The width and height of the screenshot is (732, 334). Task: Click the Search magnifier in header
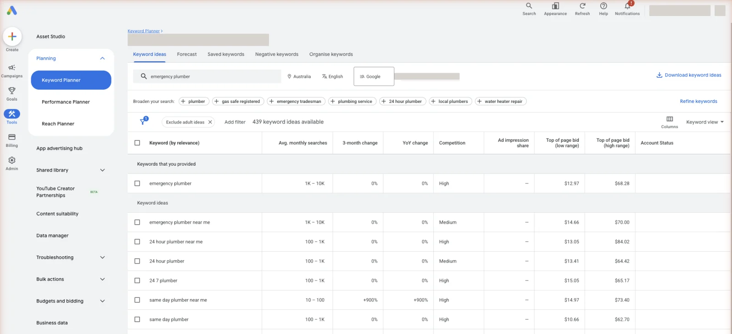coord(529,6)
